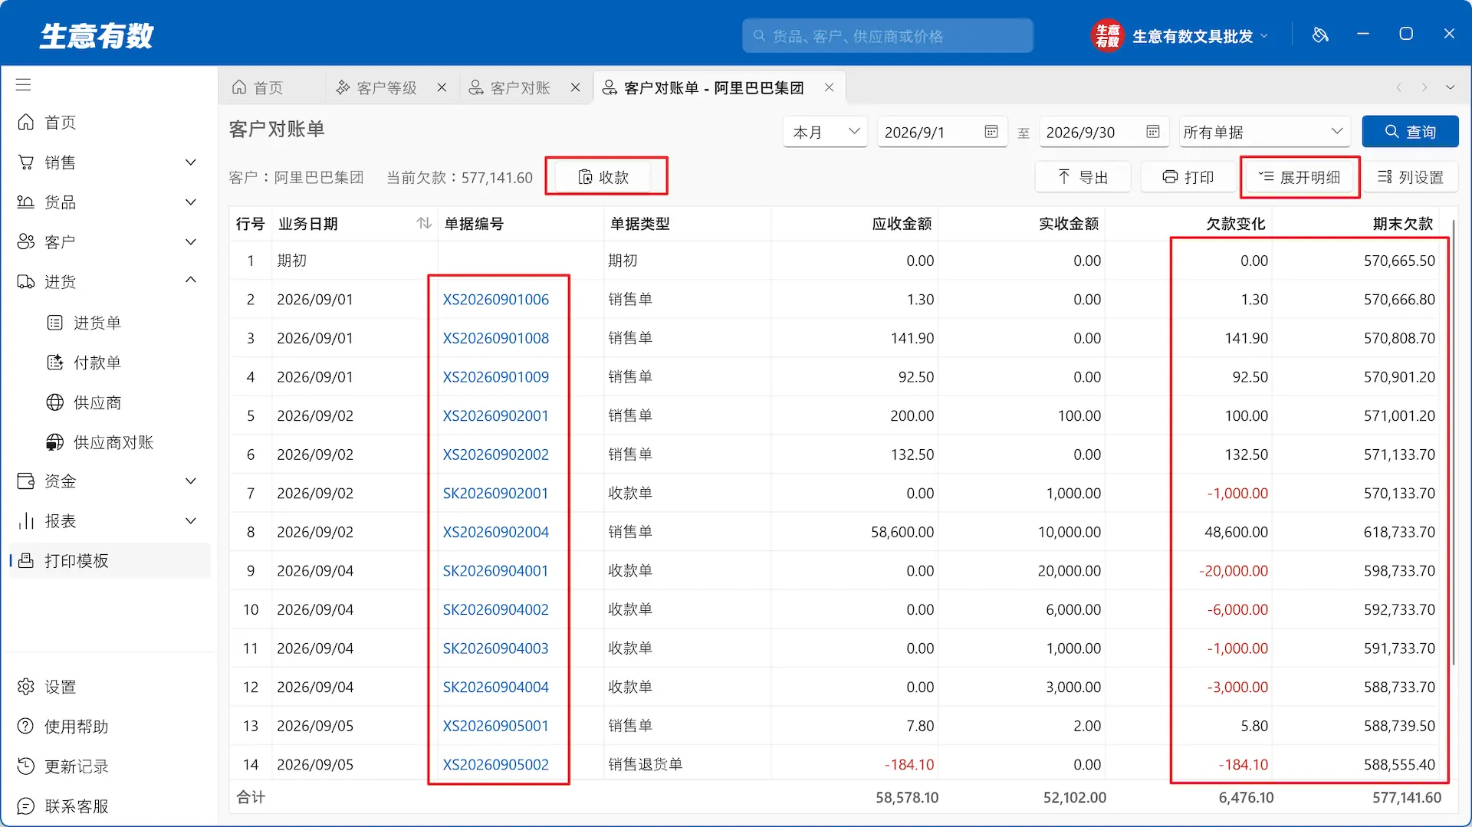1472x827 pixels.
Task: Click the 展开明细 button
Action: click(x=1299, y=177)
